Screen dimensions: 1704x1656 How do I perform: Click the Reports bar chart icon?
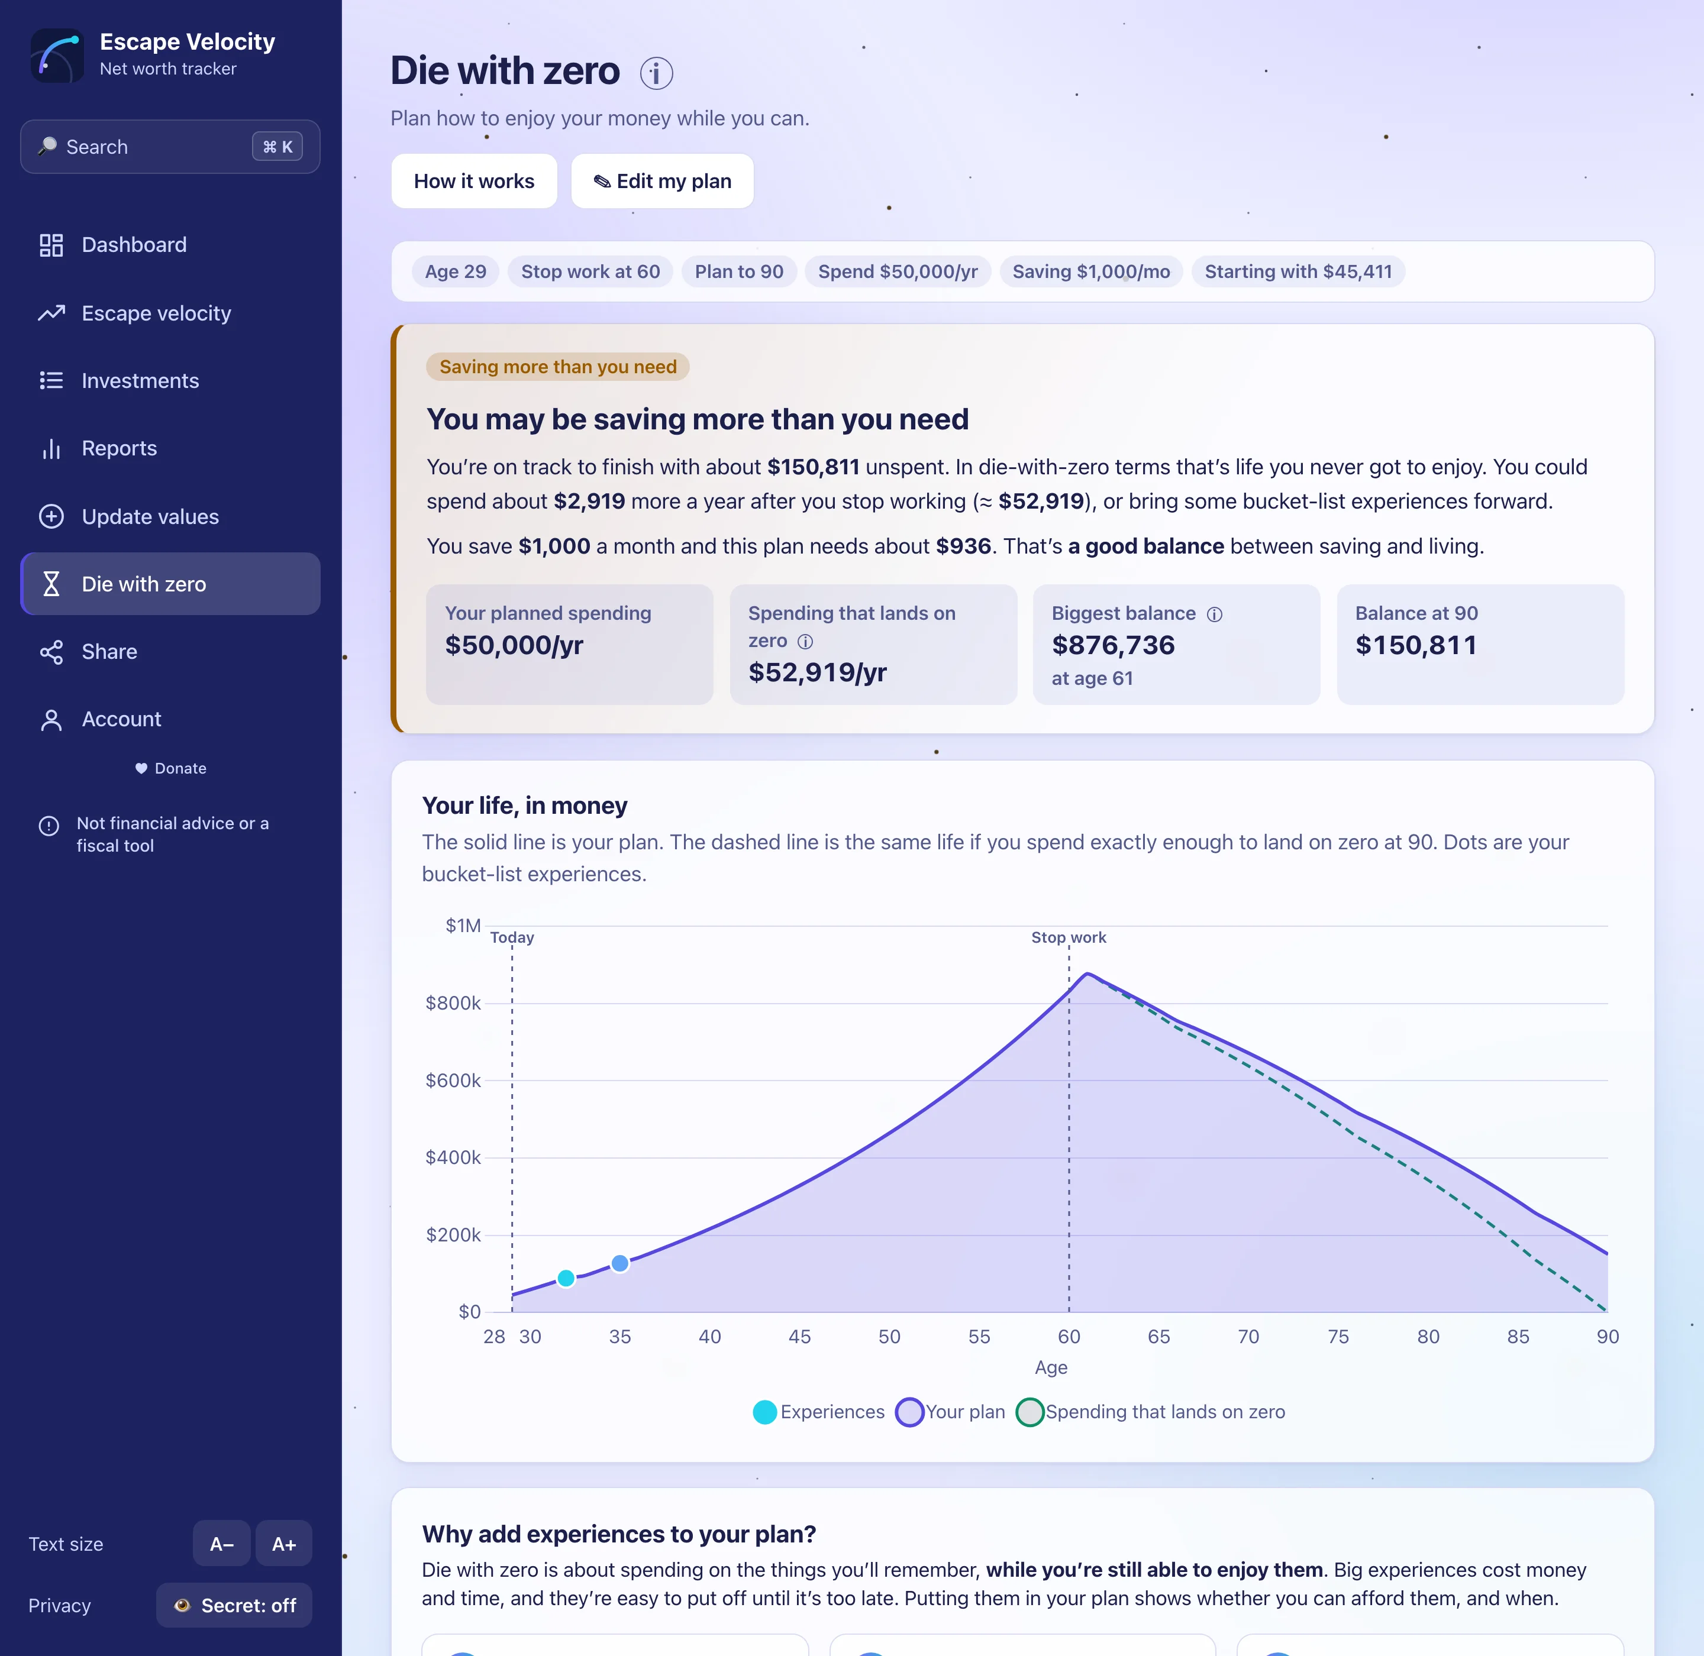pos(51,449)
